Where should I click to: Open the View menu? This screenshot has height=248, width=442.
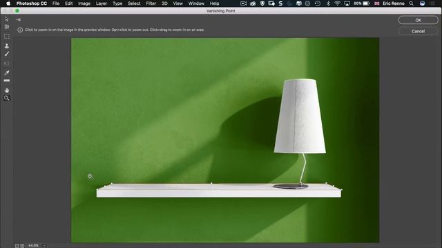coord(177,3)
